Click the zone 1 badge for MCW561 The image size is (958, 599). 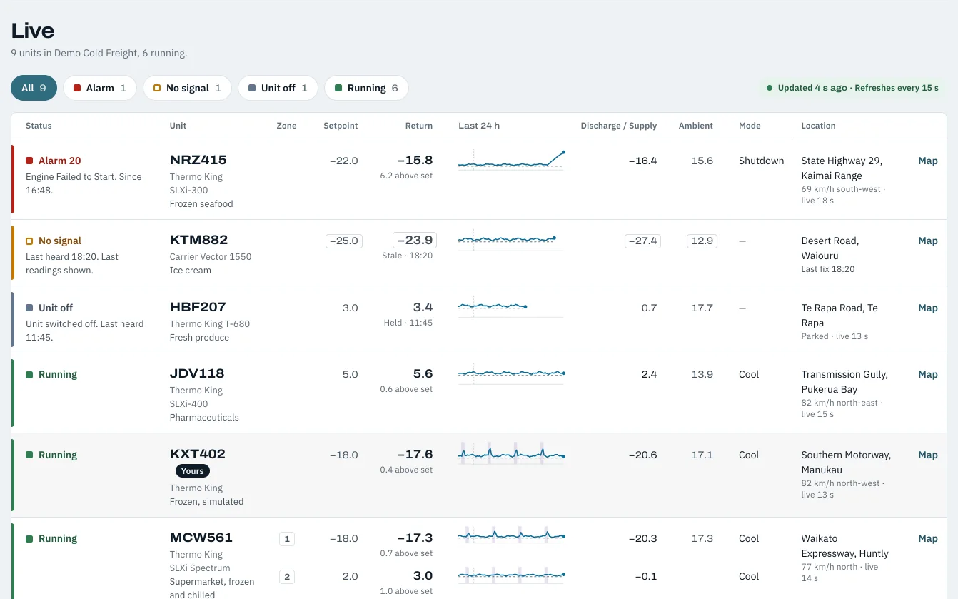[287, 539]
